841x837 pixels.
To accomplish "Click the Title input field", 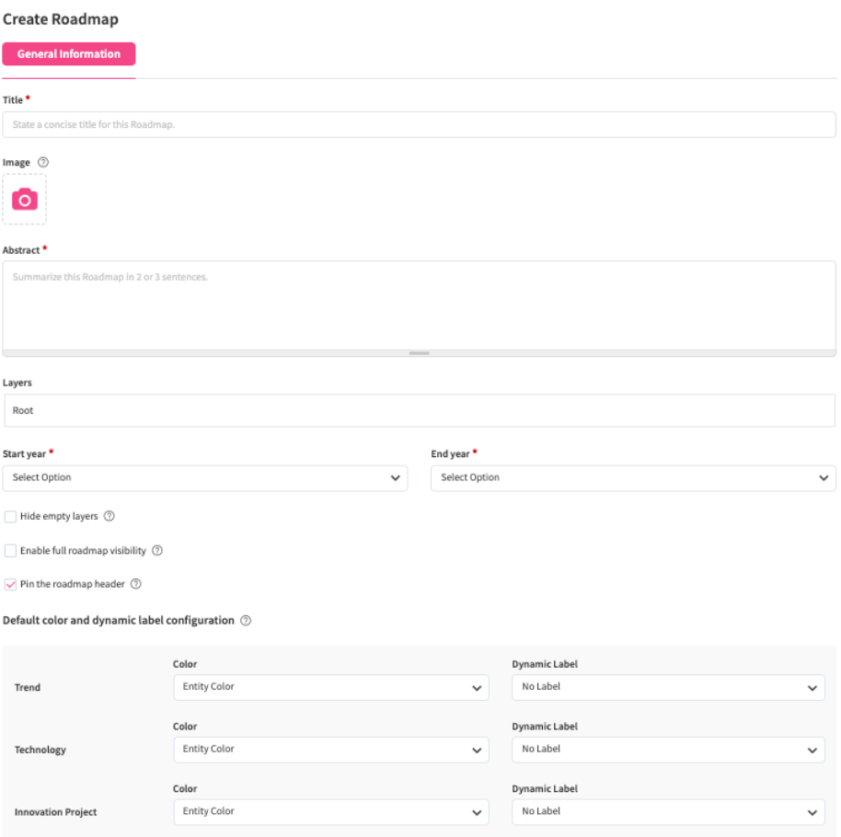I will tap(419, 125).
